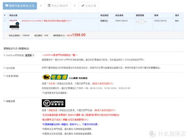
Task: Click the credit card icon in first step
Action: tap(7, 6)
